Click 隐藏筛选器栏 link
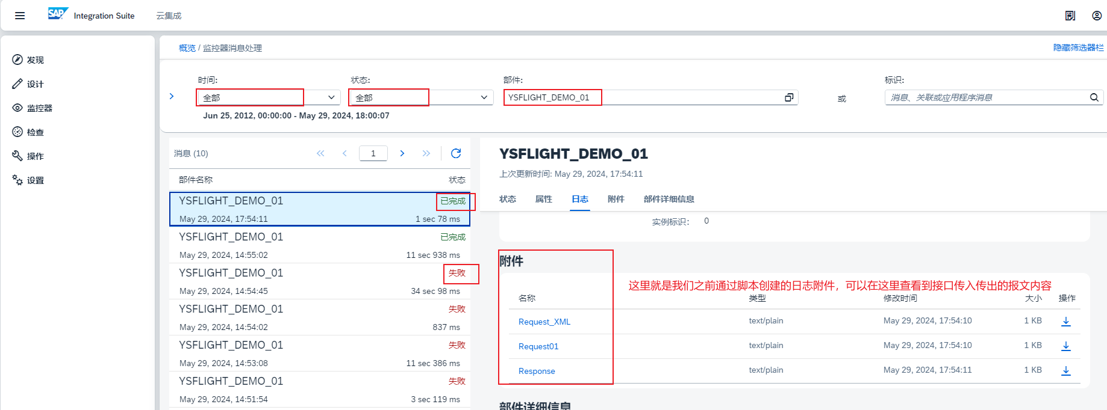This screenshot has height=410, width=1107. [x=1078, y=47]
